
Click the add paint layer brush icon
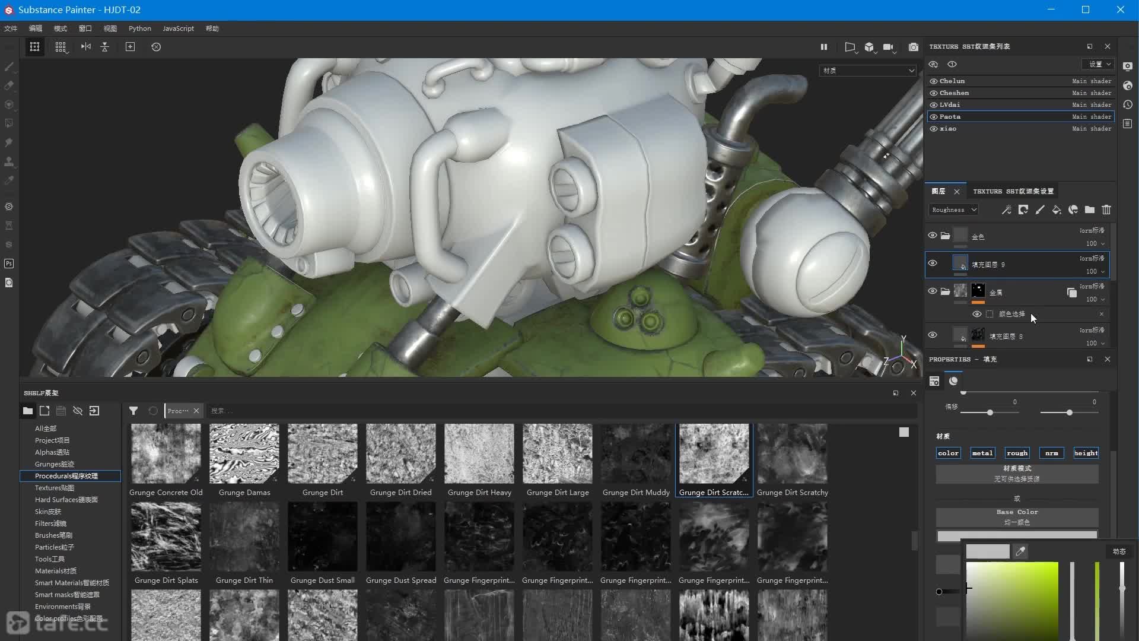[1039, 210]
